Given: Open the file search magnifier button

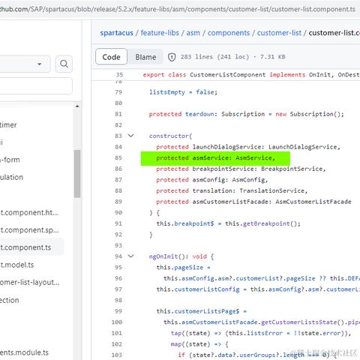Looking at the screenshot, I should (64, 64).
